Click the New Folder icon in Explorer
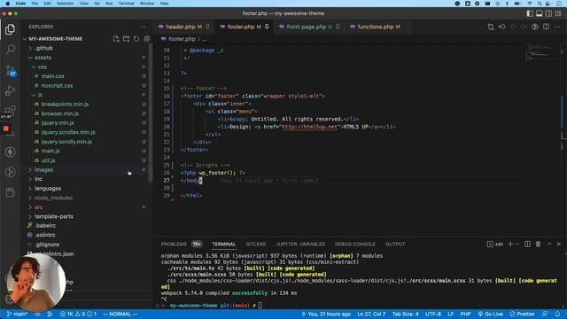567x319 pixels. tap(126, 39)
